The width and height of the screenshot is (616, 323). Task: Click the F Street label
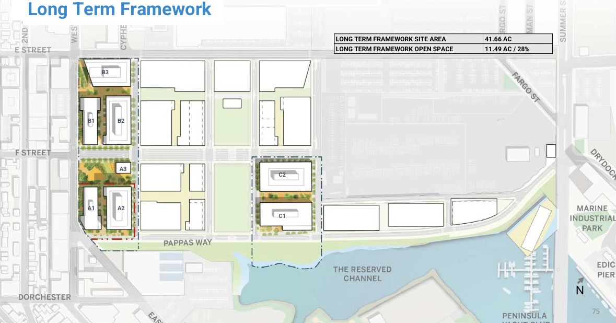(33, 153)
